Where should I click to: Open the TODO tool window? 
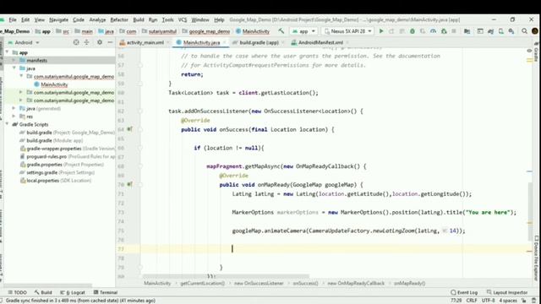click(x=17, y=292)
